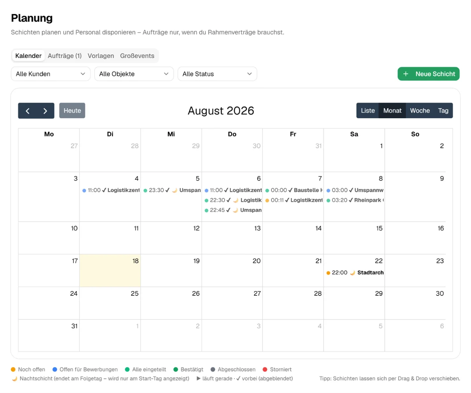Open the 03:00 Umspannw shift on August 8
Viewport: 471px width, 393px height.
[355, 190]
